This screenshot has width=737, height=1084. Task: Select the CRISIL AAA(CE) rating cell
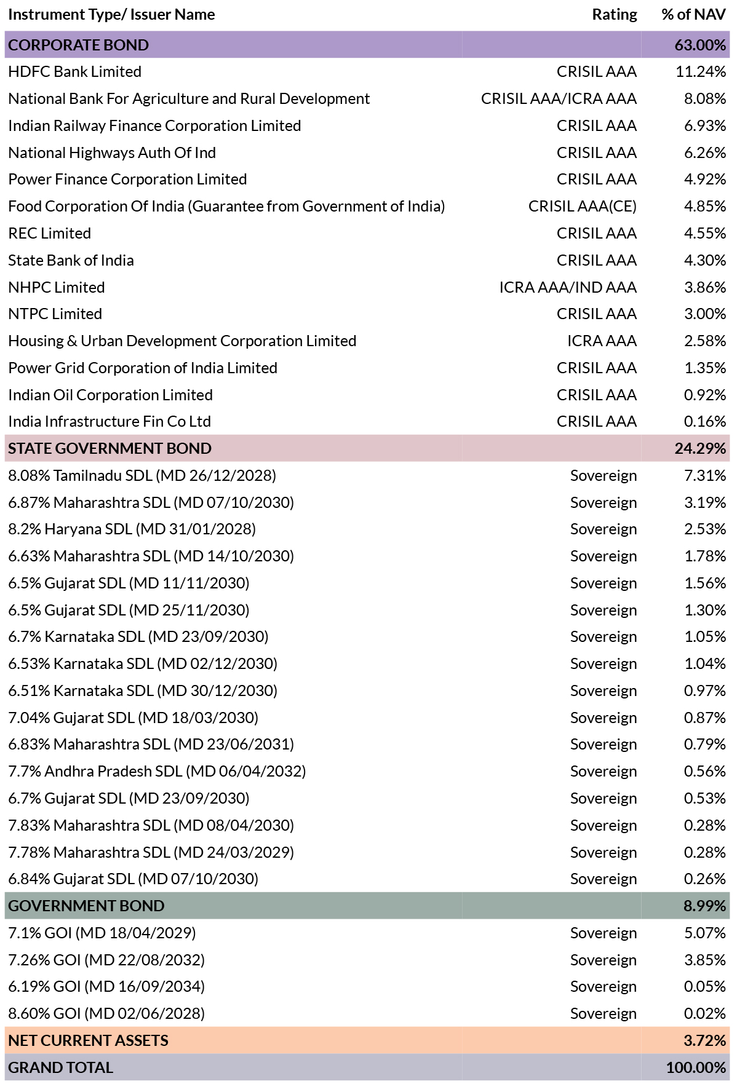pyautogui.click(x=582, y=207)
